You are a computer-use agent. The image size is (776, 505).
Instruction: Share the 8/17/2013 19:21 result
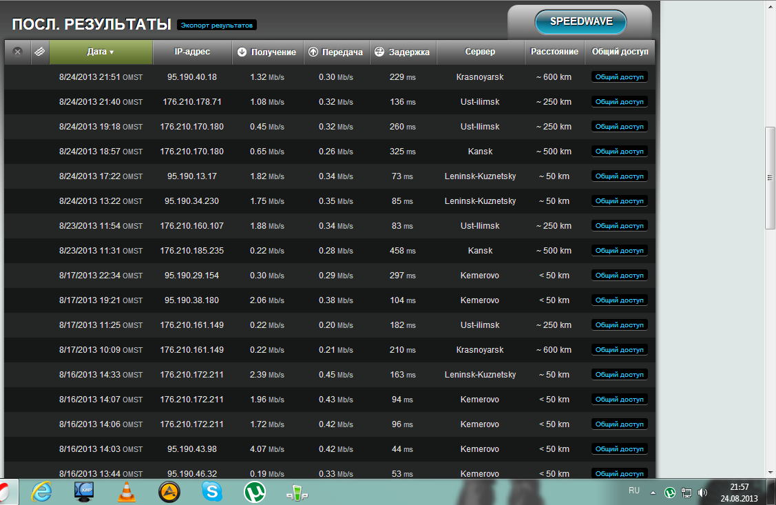pos(620,300)
